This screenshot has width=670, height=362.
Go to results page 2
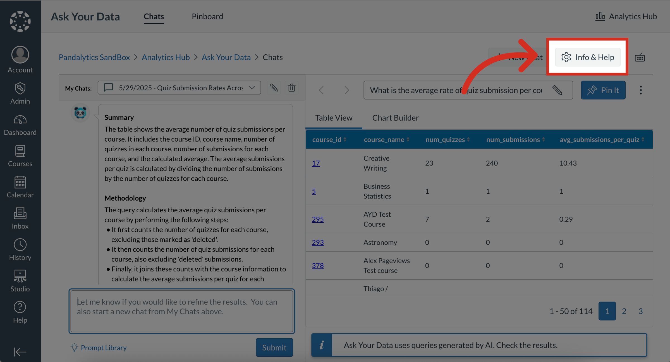click(x=624, y=311)
